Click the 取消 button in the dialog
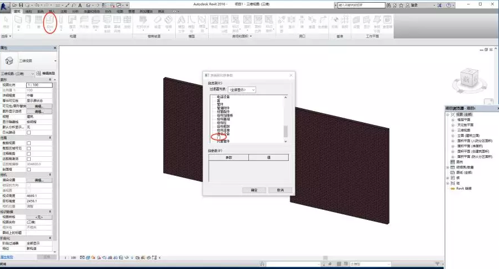This screenshot has width=499, height=269. pos(280,190)
